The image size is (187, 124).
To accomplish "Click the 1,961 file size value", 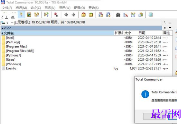I will pyautogui.click(x=133, y=68).
